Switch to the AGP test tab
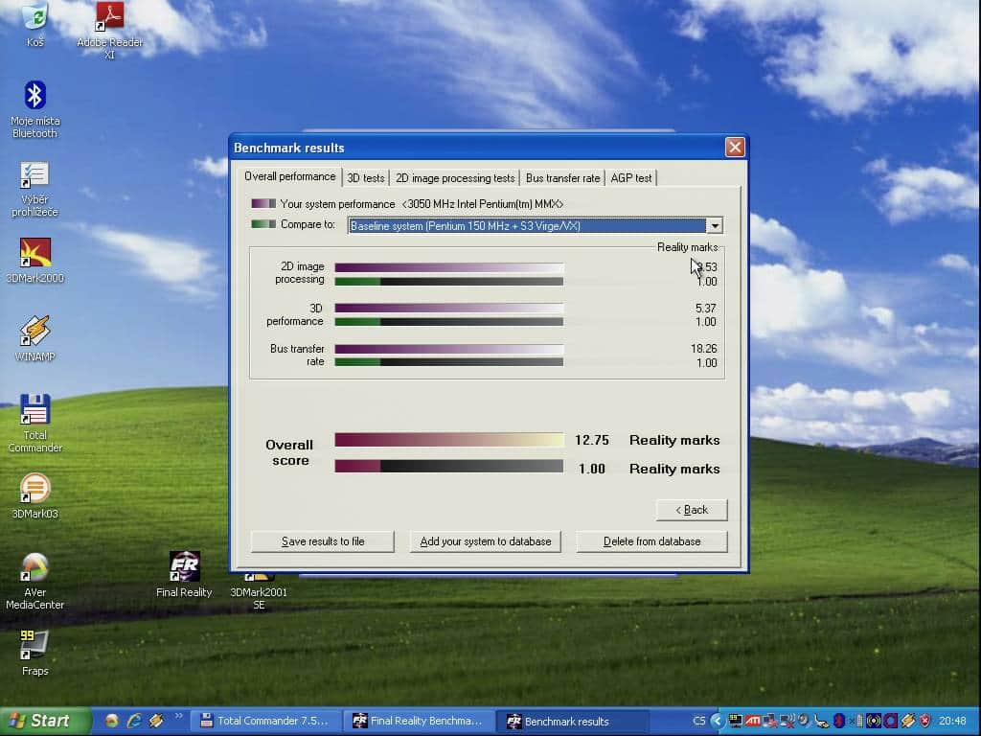 [x=630, y=178]
